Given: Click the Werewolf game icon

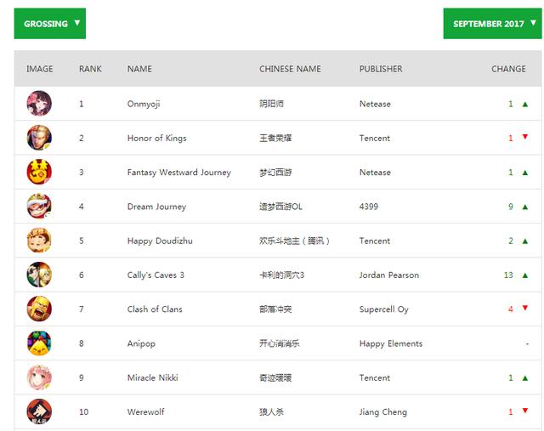Looking at the screenshot, I should point(39,411).
